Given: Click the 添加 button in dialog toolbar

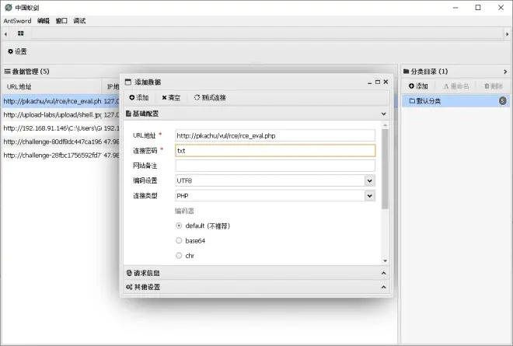Looking at the screenshot, I should [138, 98].
